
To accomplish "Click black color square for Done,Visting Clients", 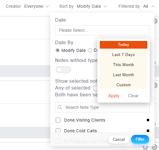I will point(148,120).
